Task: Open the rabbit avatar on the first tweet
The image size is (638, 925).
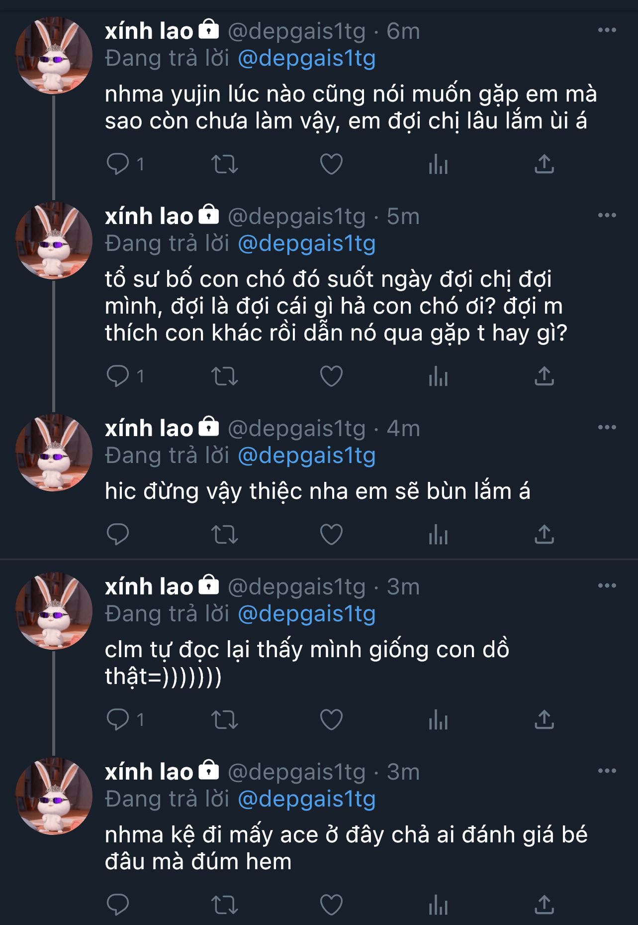Action: tap(54, 55)
